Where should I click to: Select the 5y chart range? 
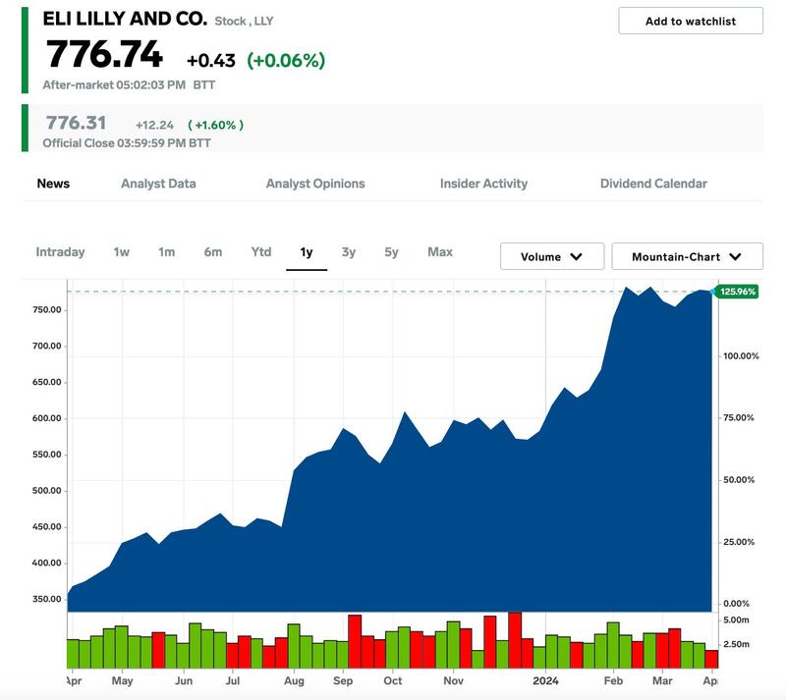[x=391, y=252]
